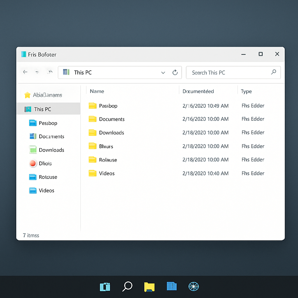
Task: Click the Documents icon in the sidebar
Action: [x=33, y=136]
